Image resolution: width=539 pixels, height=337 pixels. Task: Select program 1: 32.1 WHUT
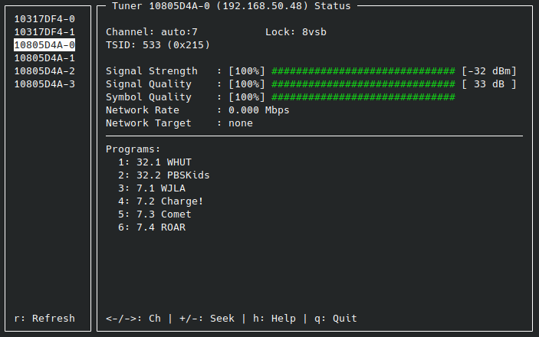pos(155,162)
